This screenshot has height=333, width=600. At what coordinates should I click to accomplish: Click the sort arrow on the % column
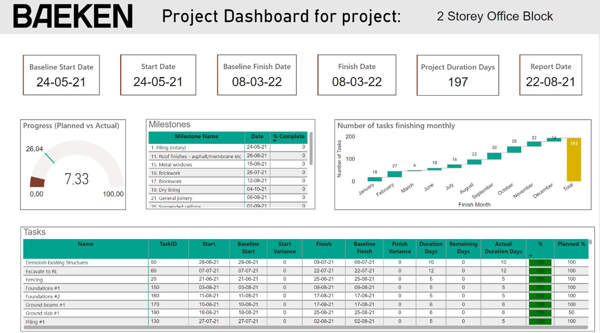pos(531,256)
